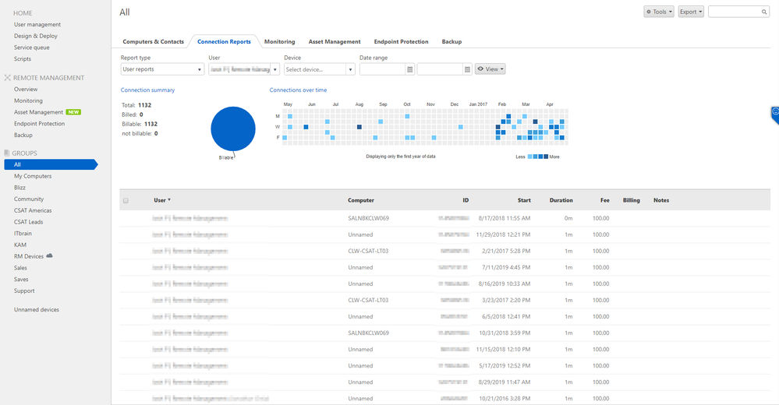Click the search magnifier icon
This screenshot has height=405, width=779.
click(764, 12)
